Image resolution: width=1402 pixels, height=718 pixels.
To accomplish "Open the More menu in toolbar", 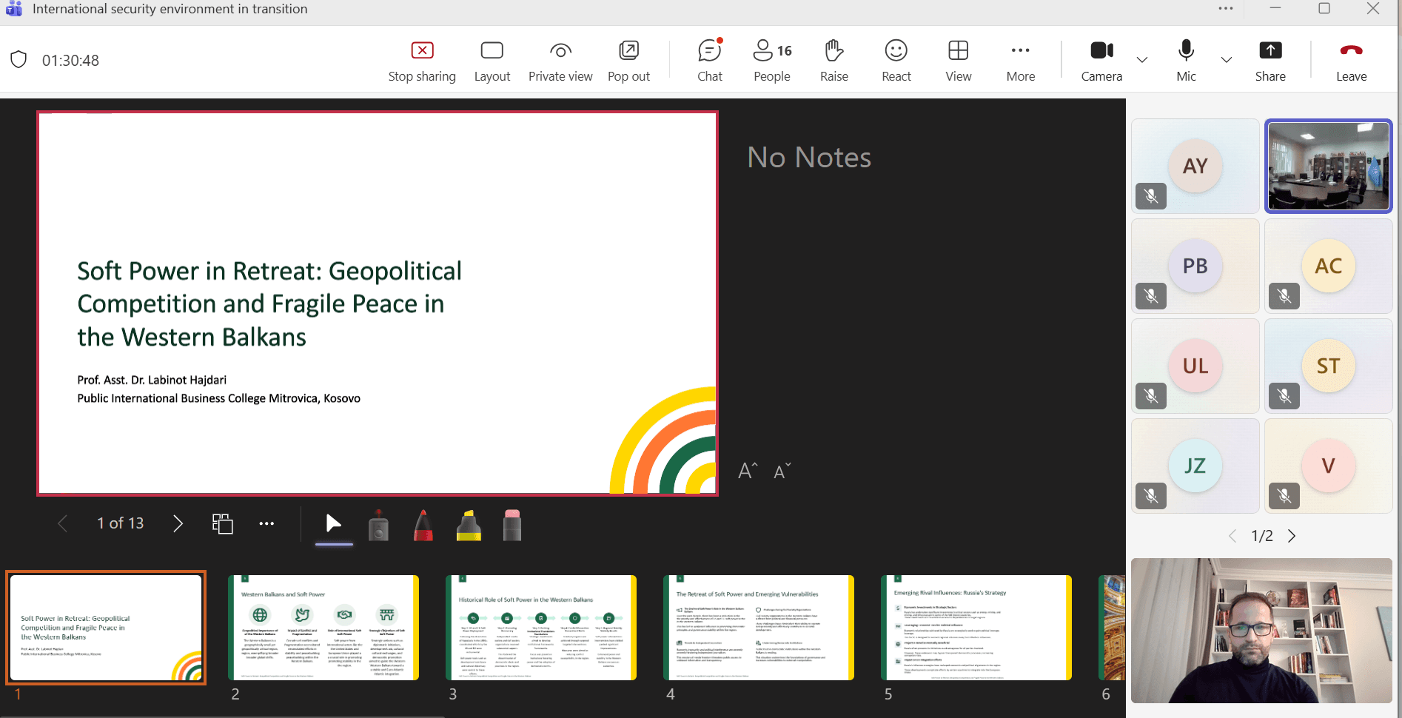I will pos(1020,61).
